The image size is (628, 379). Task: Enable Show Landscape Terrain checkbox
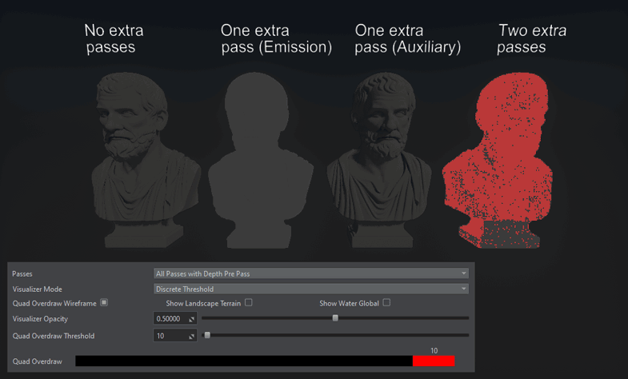[249, 302]
